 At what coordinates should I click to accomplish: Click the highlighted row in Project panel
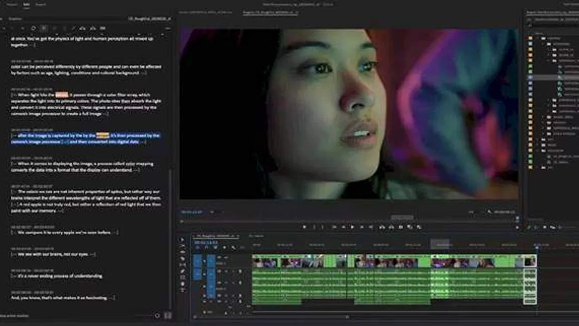(552, 77)
